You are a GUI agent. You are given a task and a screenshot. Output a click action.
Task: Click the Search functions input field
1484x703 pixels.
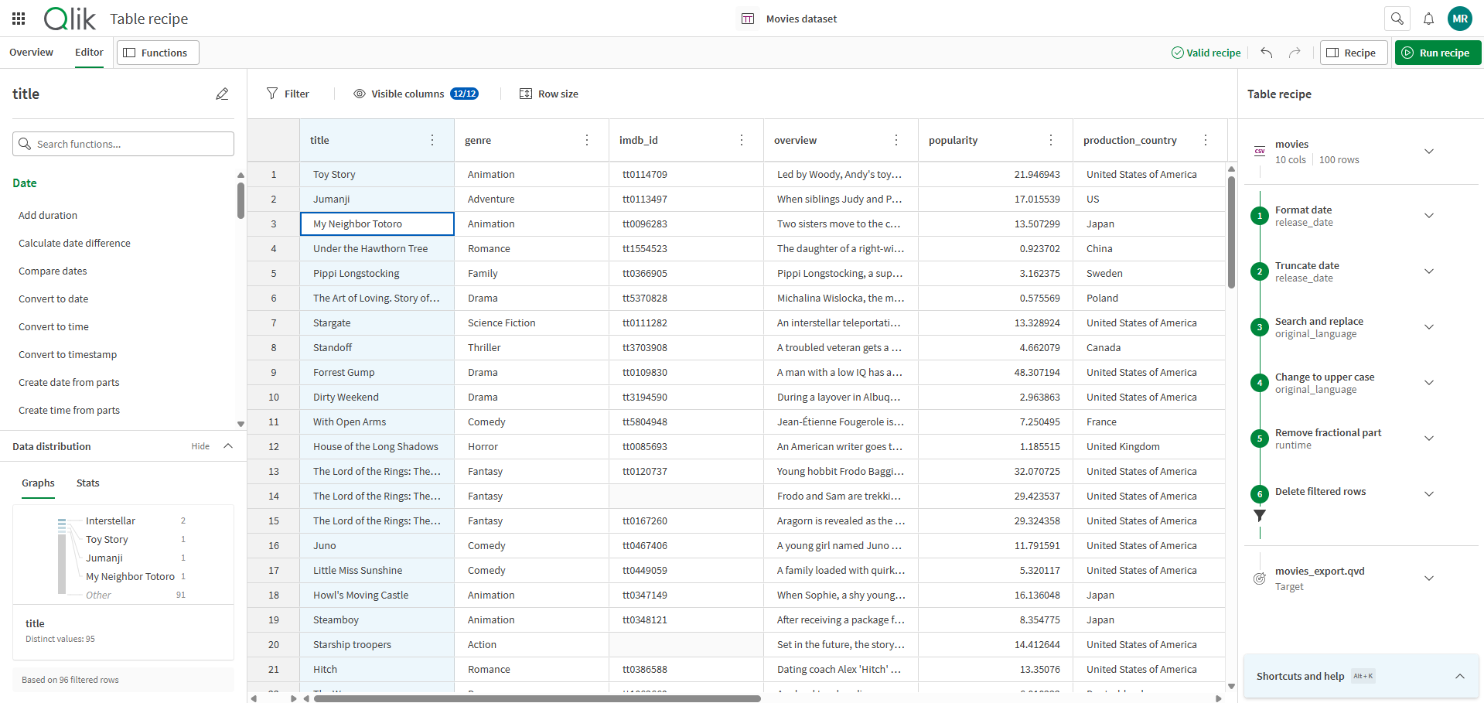(x=123, y=143)
